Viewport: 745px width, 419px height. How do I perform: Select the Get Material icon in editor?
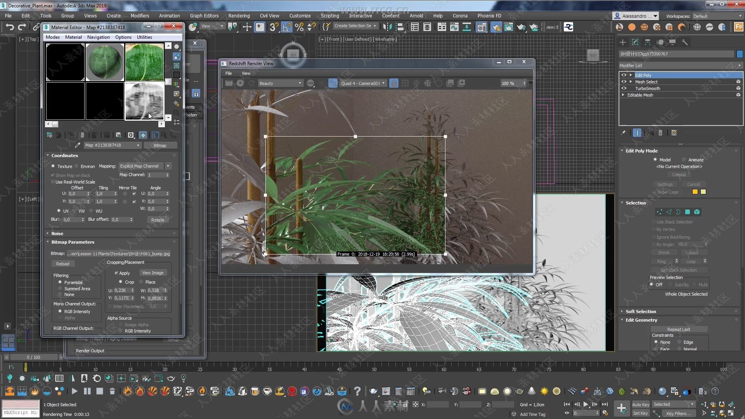50,135
